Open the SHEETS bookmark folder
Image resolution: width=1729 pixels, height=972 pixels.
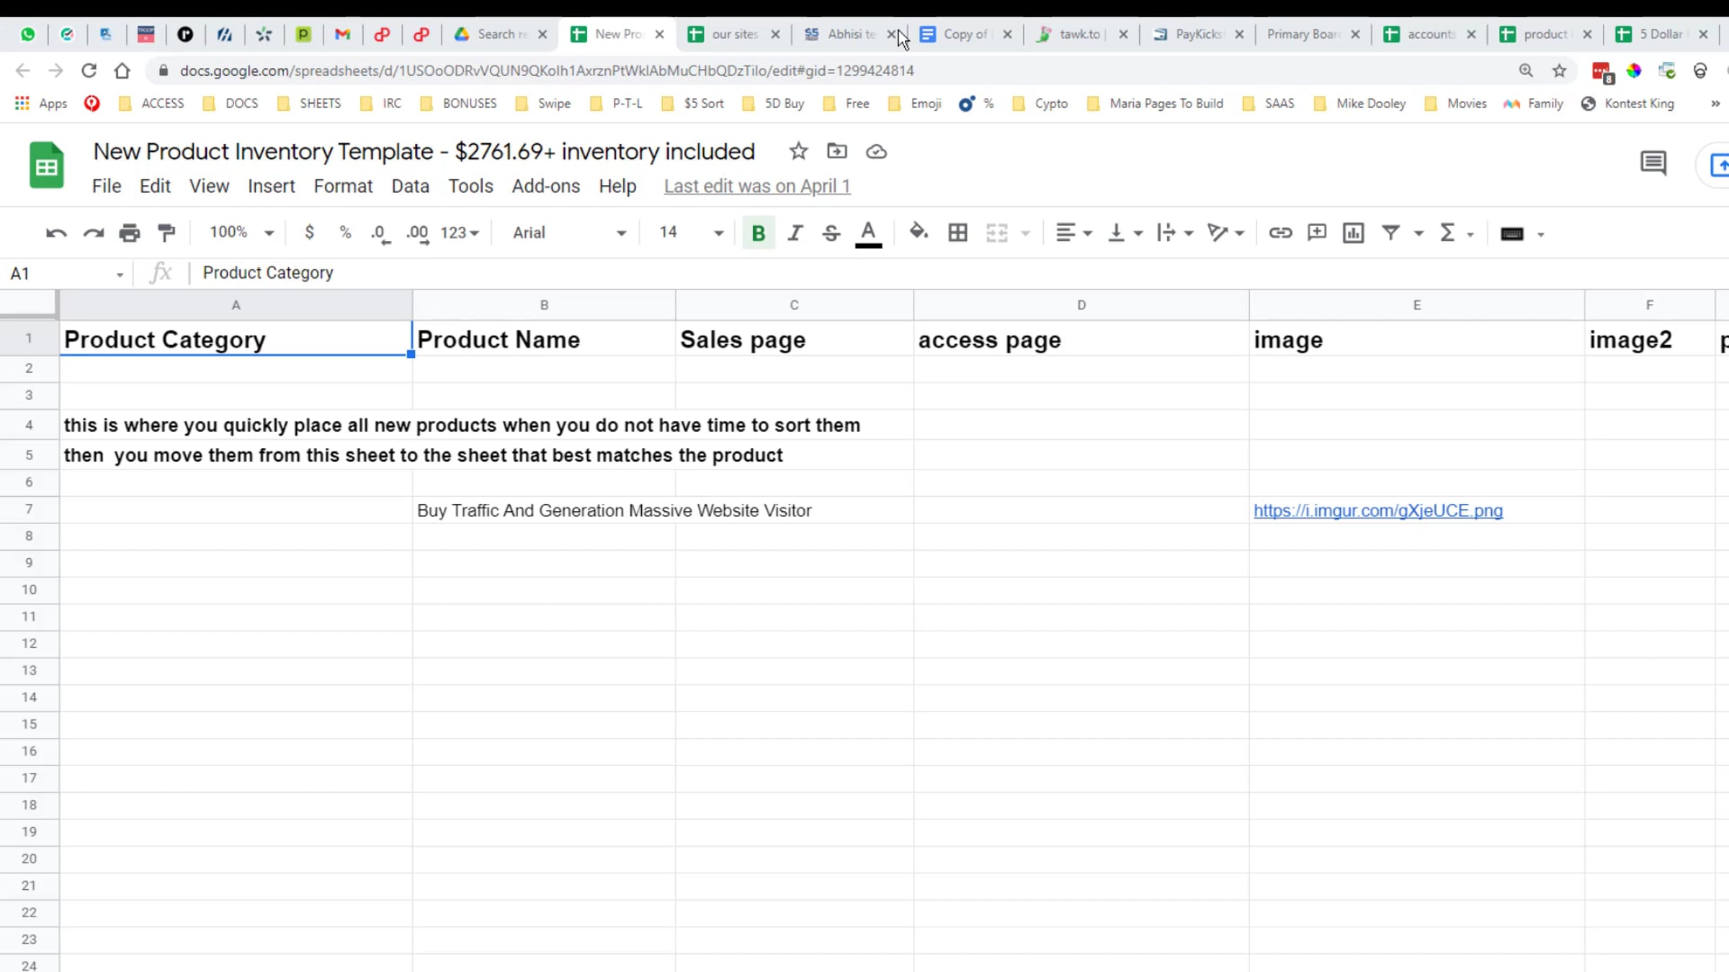pyautogui.click(x=311, y=104)
